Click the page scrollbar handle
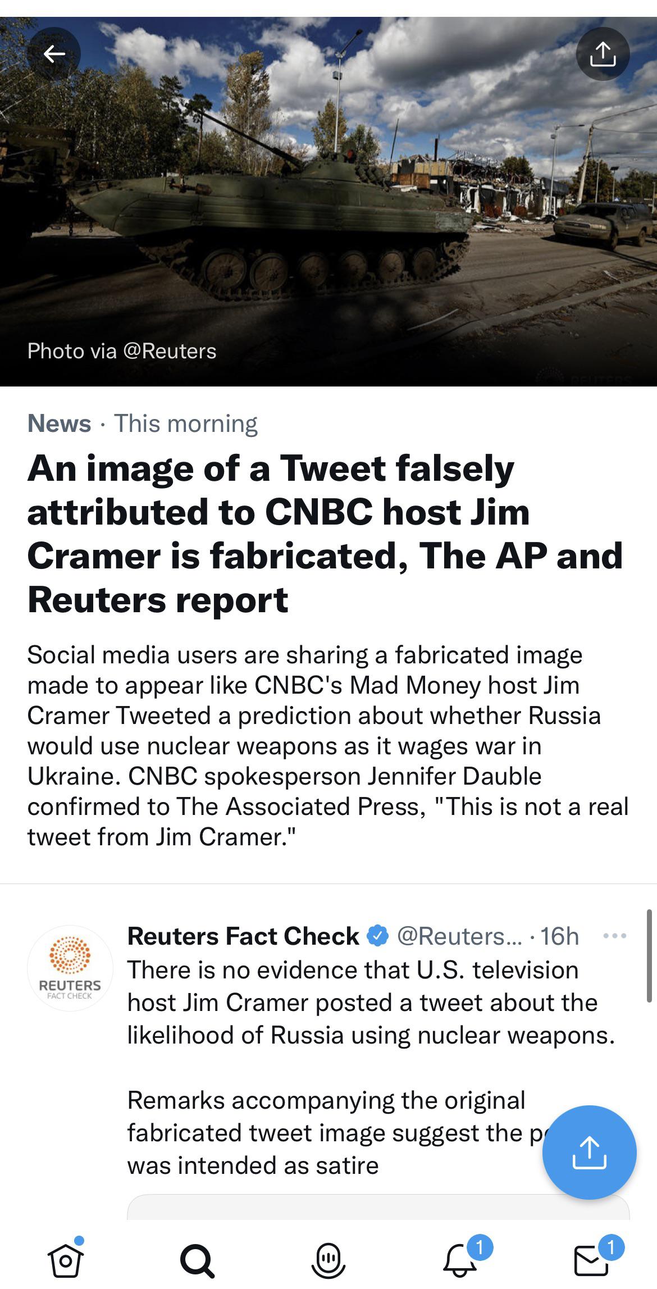657x1289 pixels. point(649,955)
